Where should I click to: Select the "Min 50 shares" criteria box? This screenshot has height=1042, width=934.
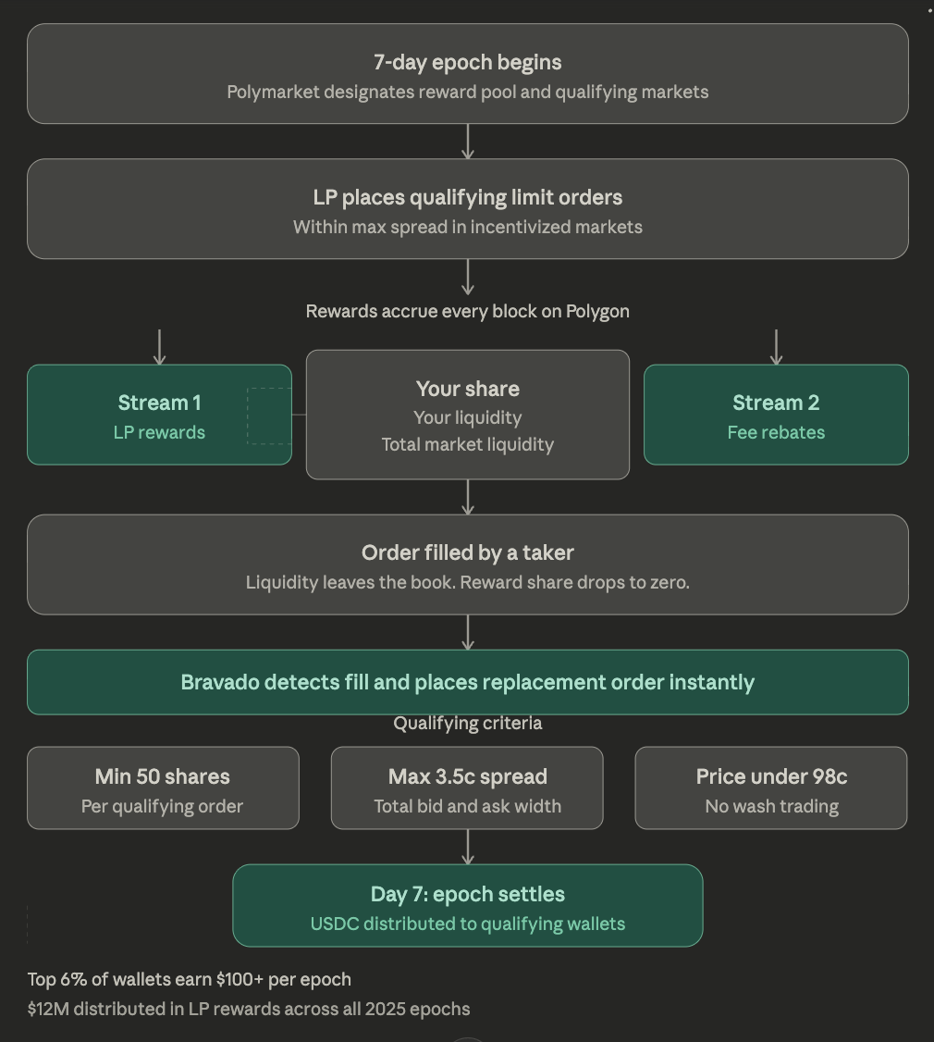click(x=163, y=788)
